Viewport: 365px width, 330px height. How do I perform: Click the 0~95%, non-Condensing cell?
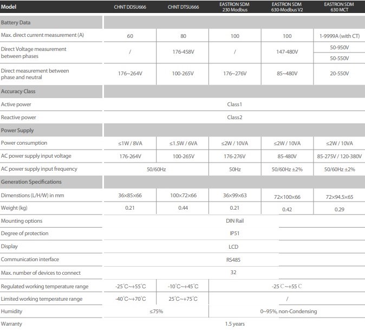coord(289,312)
